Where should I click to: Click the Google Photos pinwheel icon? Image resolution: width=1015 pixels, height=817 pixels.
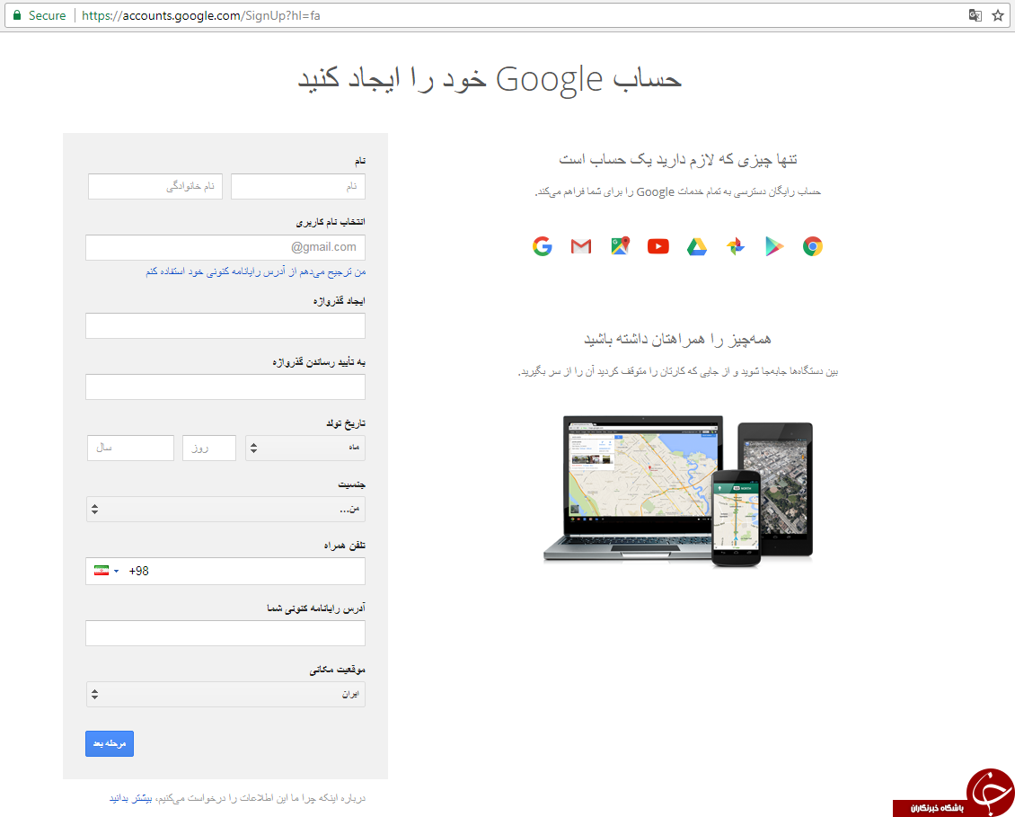pyautogui.click(x=736, y=246)
